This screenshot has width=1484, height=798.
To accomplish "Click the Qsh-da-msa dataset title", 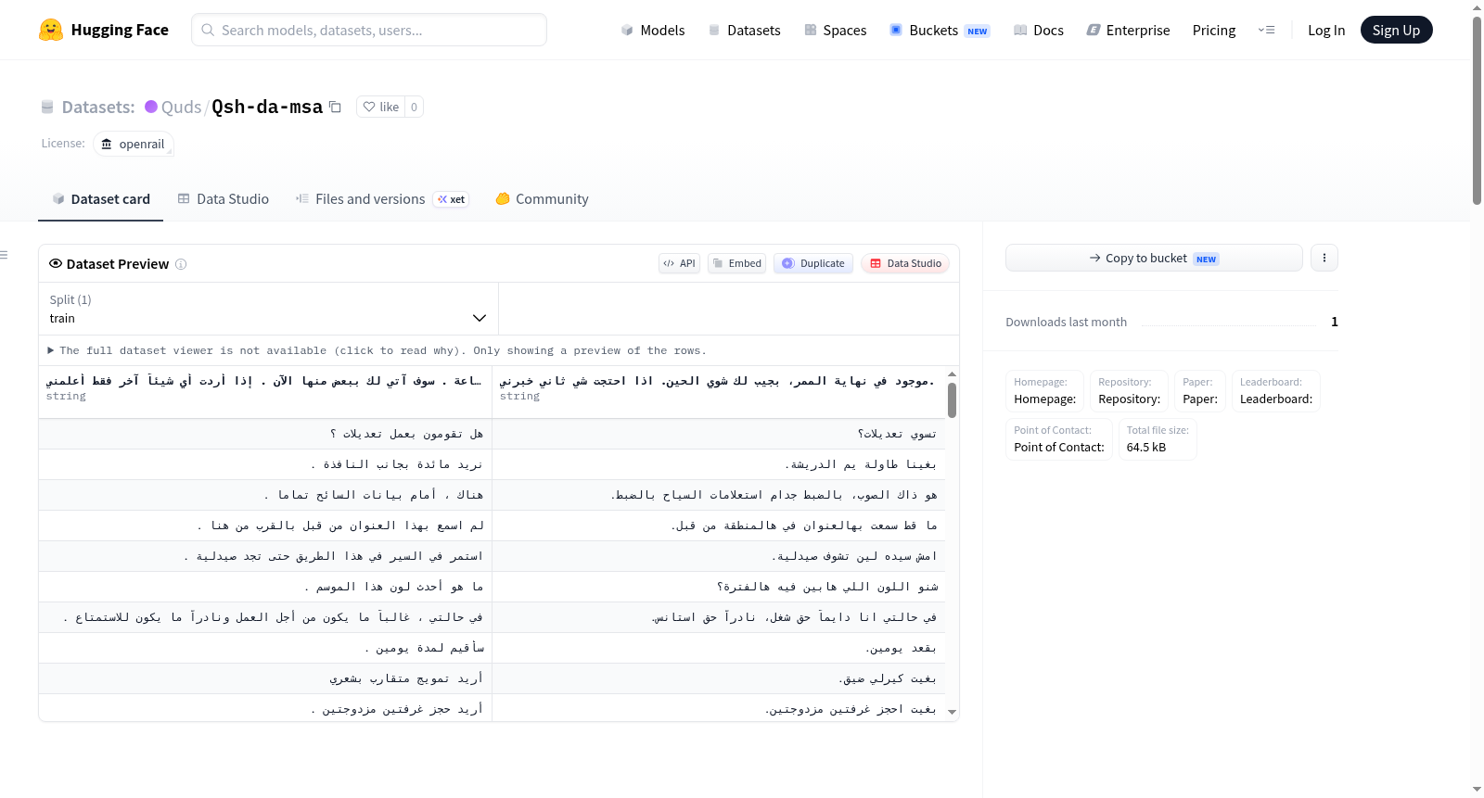I will point(267,107).
